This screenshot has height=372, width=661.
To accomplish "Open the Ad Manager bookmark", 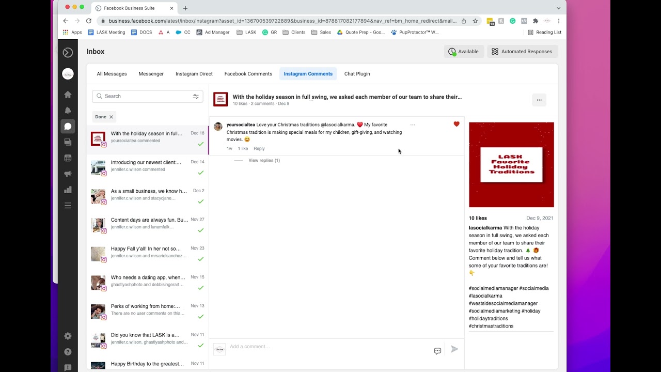I will [213, 32].
